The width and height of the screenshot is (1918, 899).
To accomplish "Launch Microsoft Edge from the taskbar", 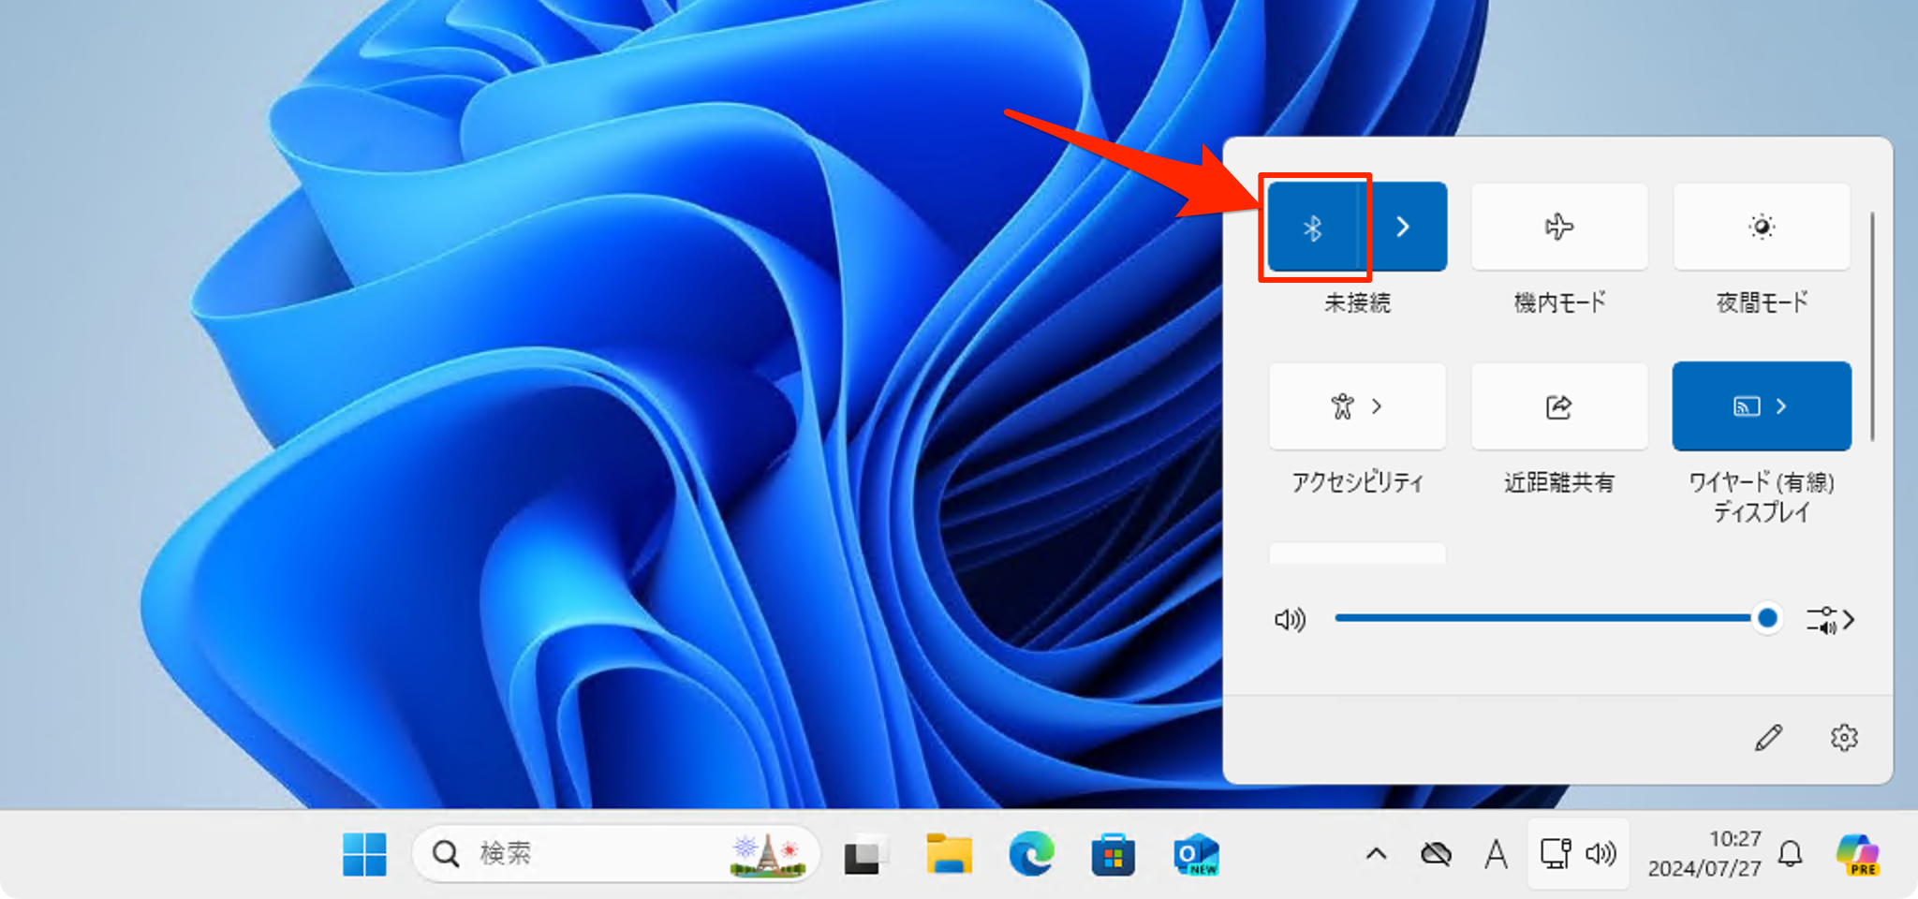I will coord(1031,853).
